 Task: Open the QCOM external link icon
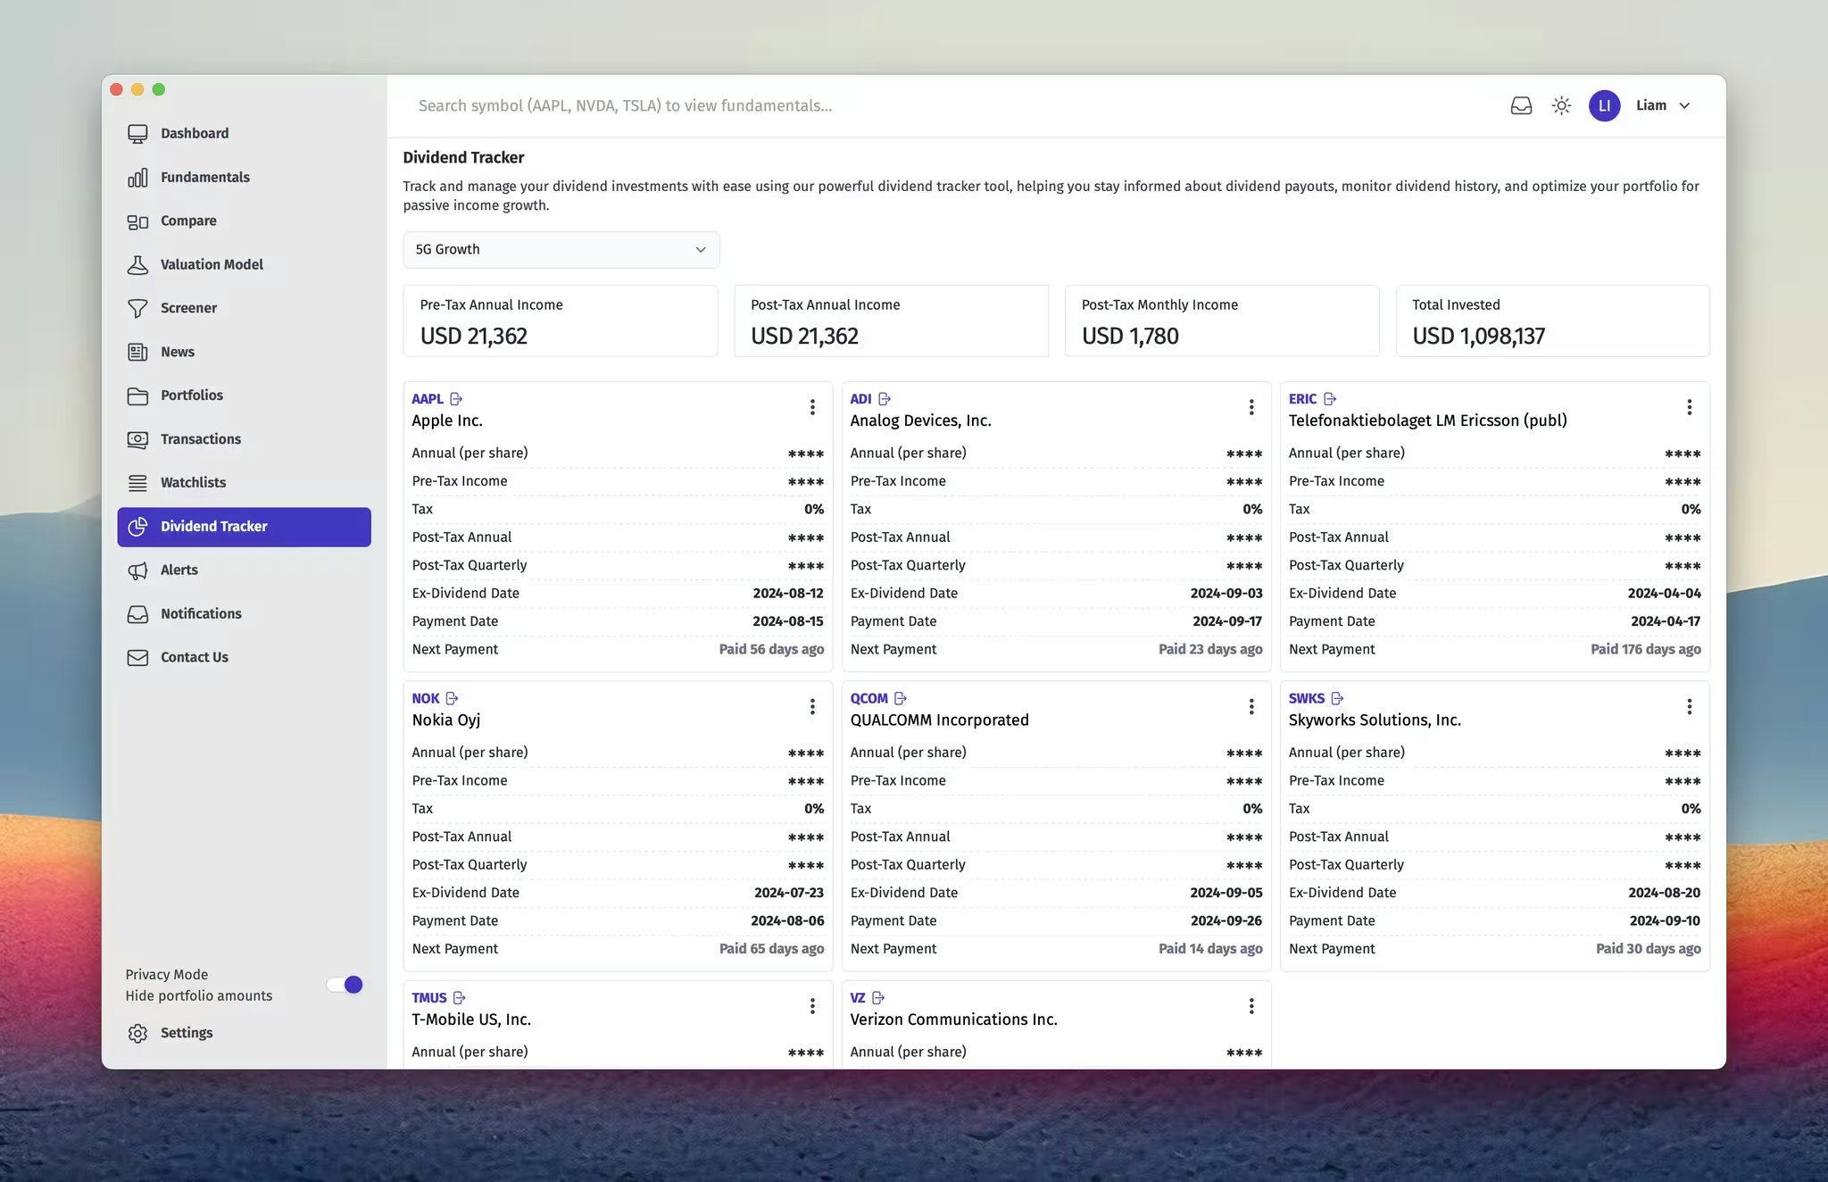point(901,698)
